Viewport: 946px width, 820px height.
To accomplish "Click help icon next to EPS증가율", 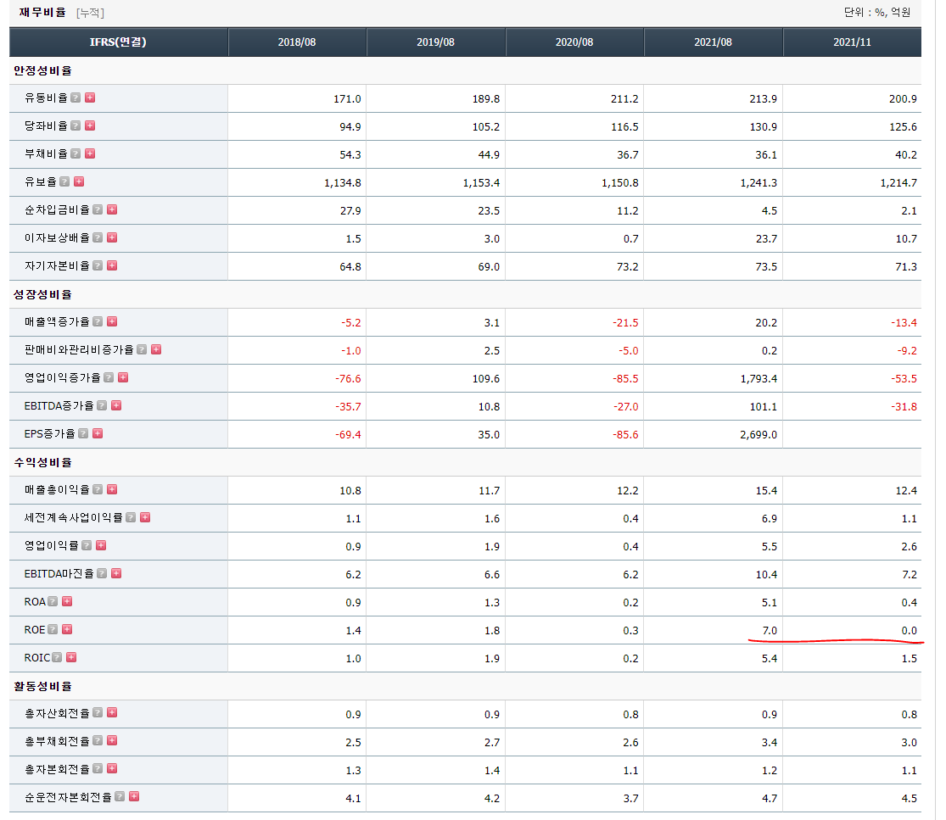I will (x=83, y=433).
